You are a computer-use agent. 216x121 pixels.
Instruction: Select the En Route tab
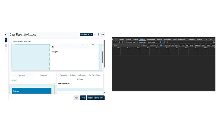tap(73, 75)
